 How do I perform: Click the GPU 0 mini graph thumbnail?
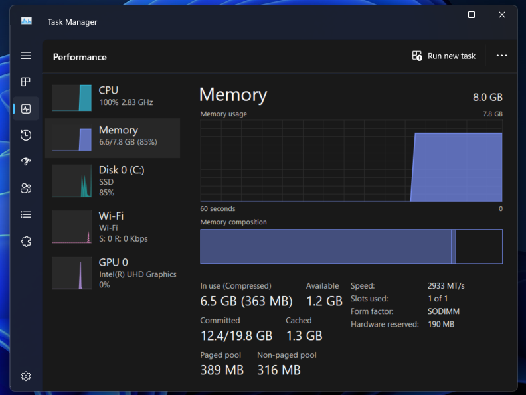72,273
